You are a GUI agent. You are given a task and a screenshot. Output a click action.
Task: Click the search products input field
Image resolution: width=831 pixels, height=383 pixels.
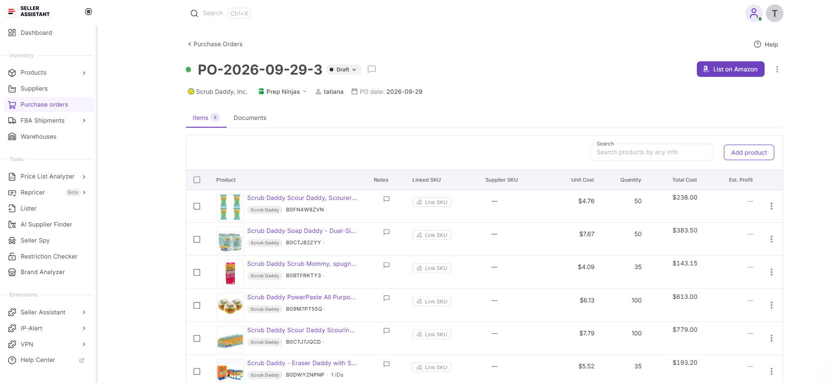(x=652, y=152)
